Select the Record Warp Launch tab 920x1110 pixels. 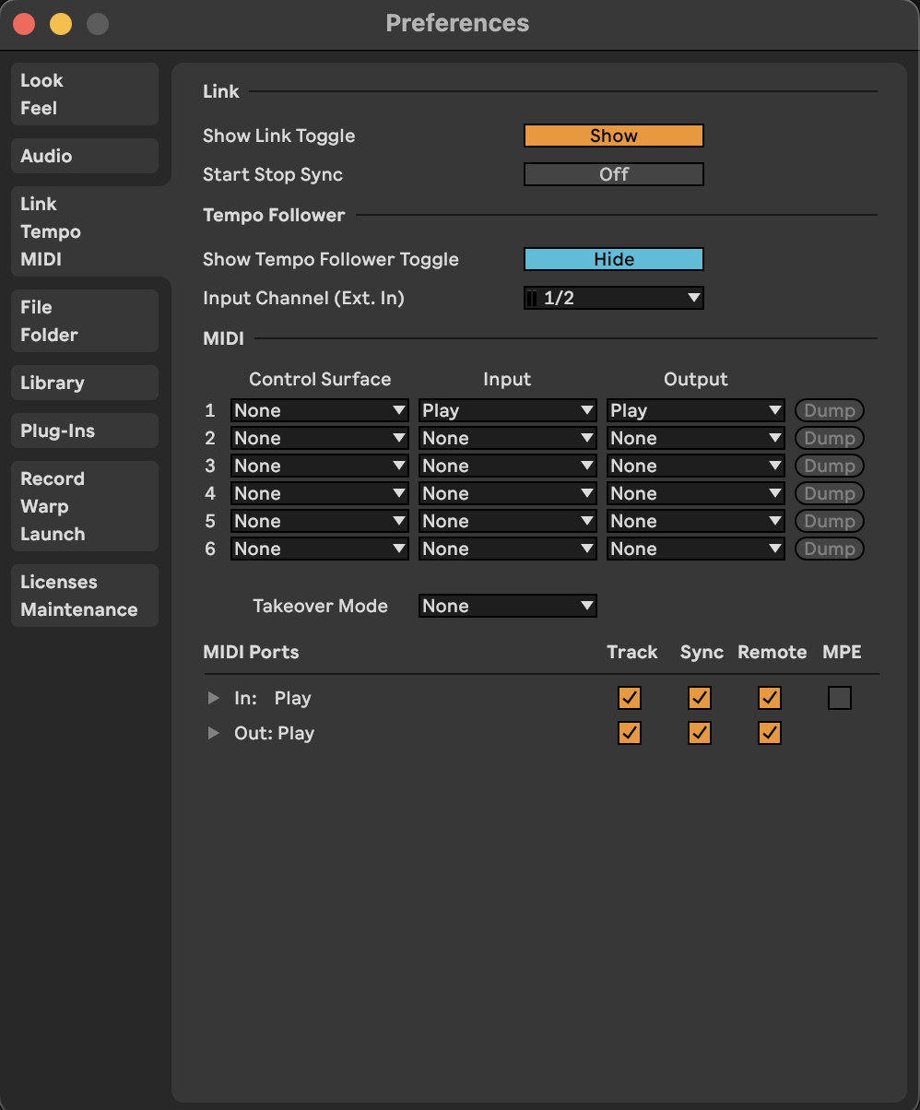click(84, 506)
